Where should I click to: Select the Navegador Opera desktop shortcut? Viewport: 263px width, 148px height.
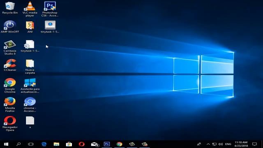[10, 124]
